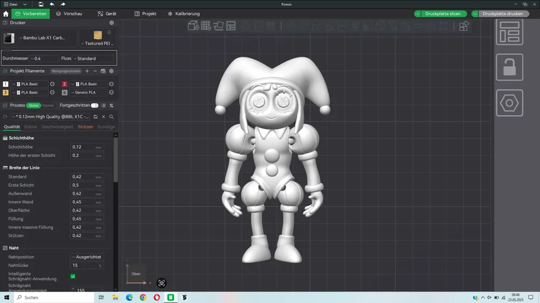Search process settings with magnifier icon
The width and height of the screenshot is (540, 303).
coord(111,116)
